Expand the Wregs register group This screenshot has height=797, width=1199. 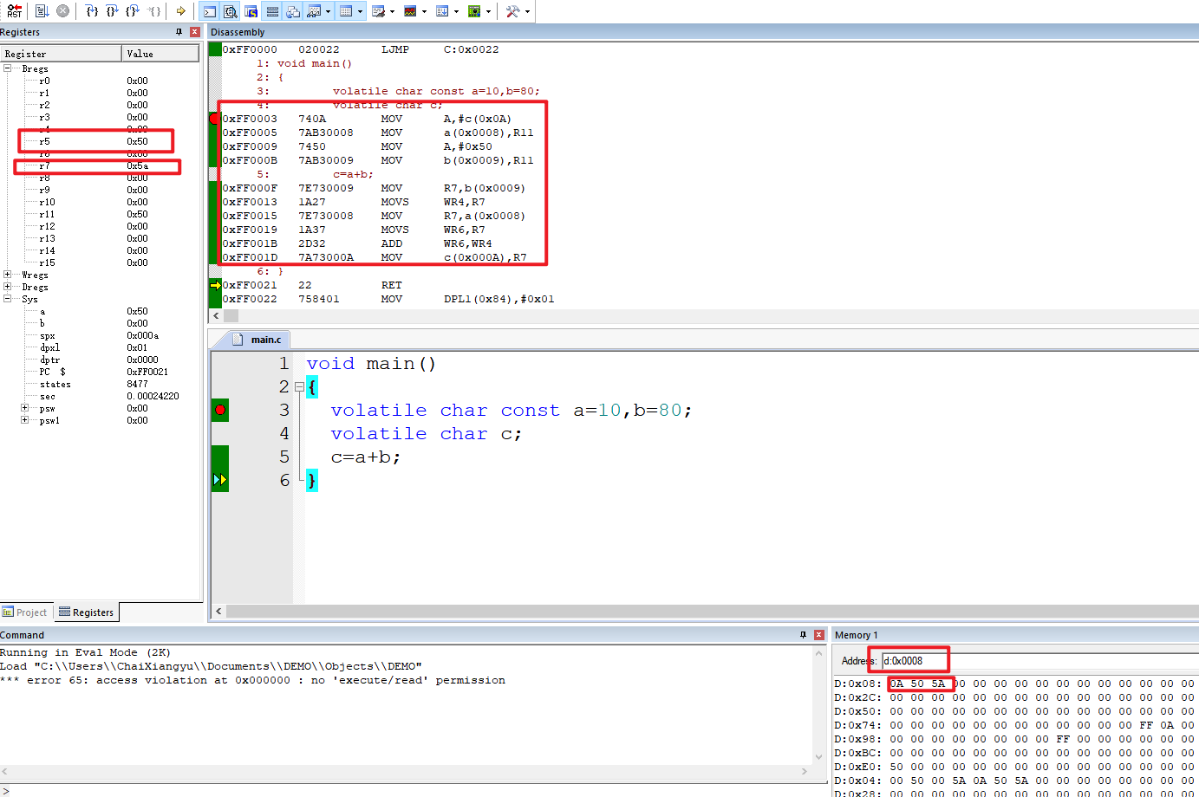[x=8, y=275]
